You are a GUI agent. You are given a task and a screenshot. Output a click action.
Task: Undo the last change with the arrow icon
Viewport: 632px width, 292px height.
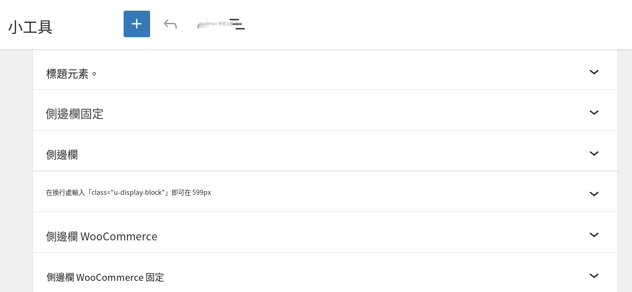170,24
